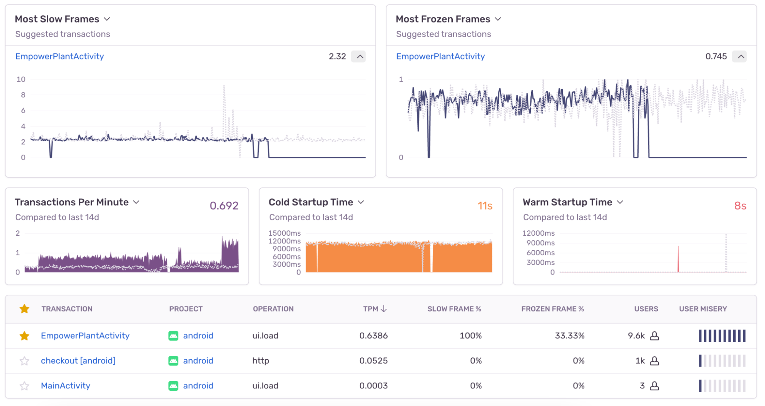
Task: Click the users icon in MainActivity row
Action: [x=655, y=386]
